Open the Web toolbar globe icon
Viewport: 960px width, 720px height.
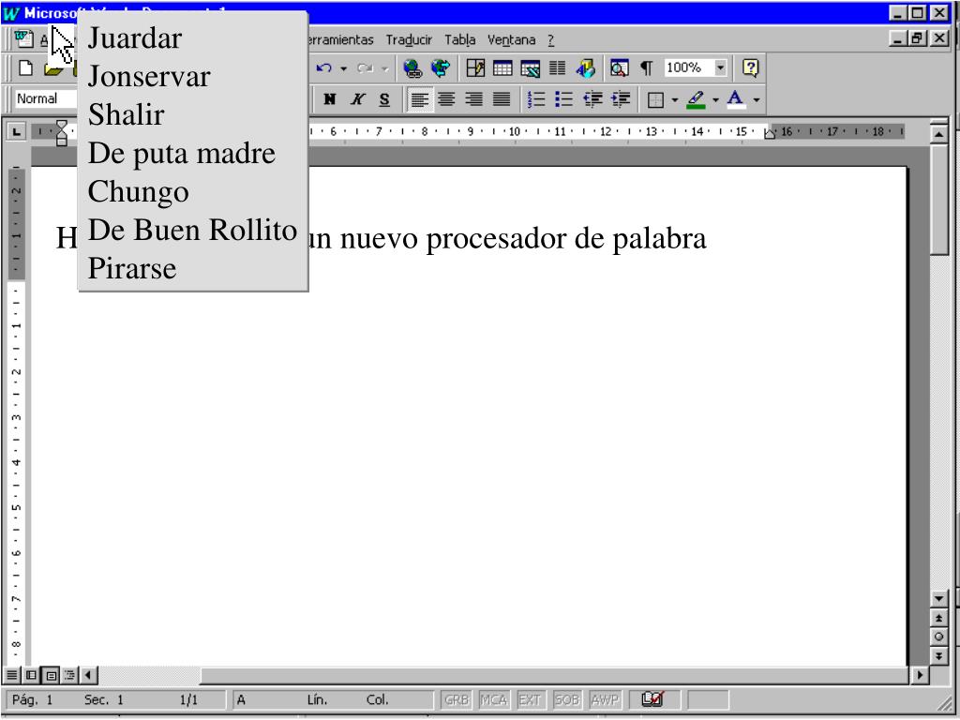[441, 67]
